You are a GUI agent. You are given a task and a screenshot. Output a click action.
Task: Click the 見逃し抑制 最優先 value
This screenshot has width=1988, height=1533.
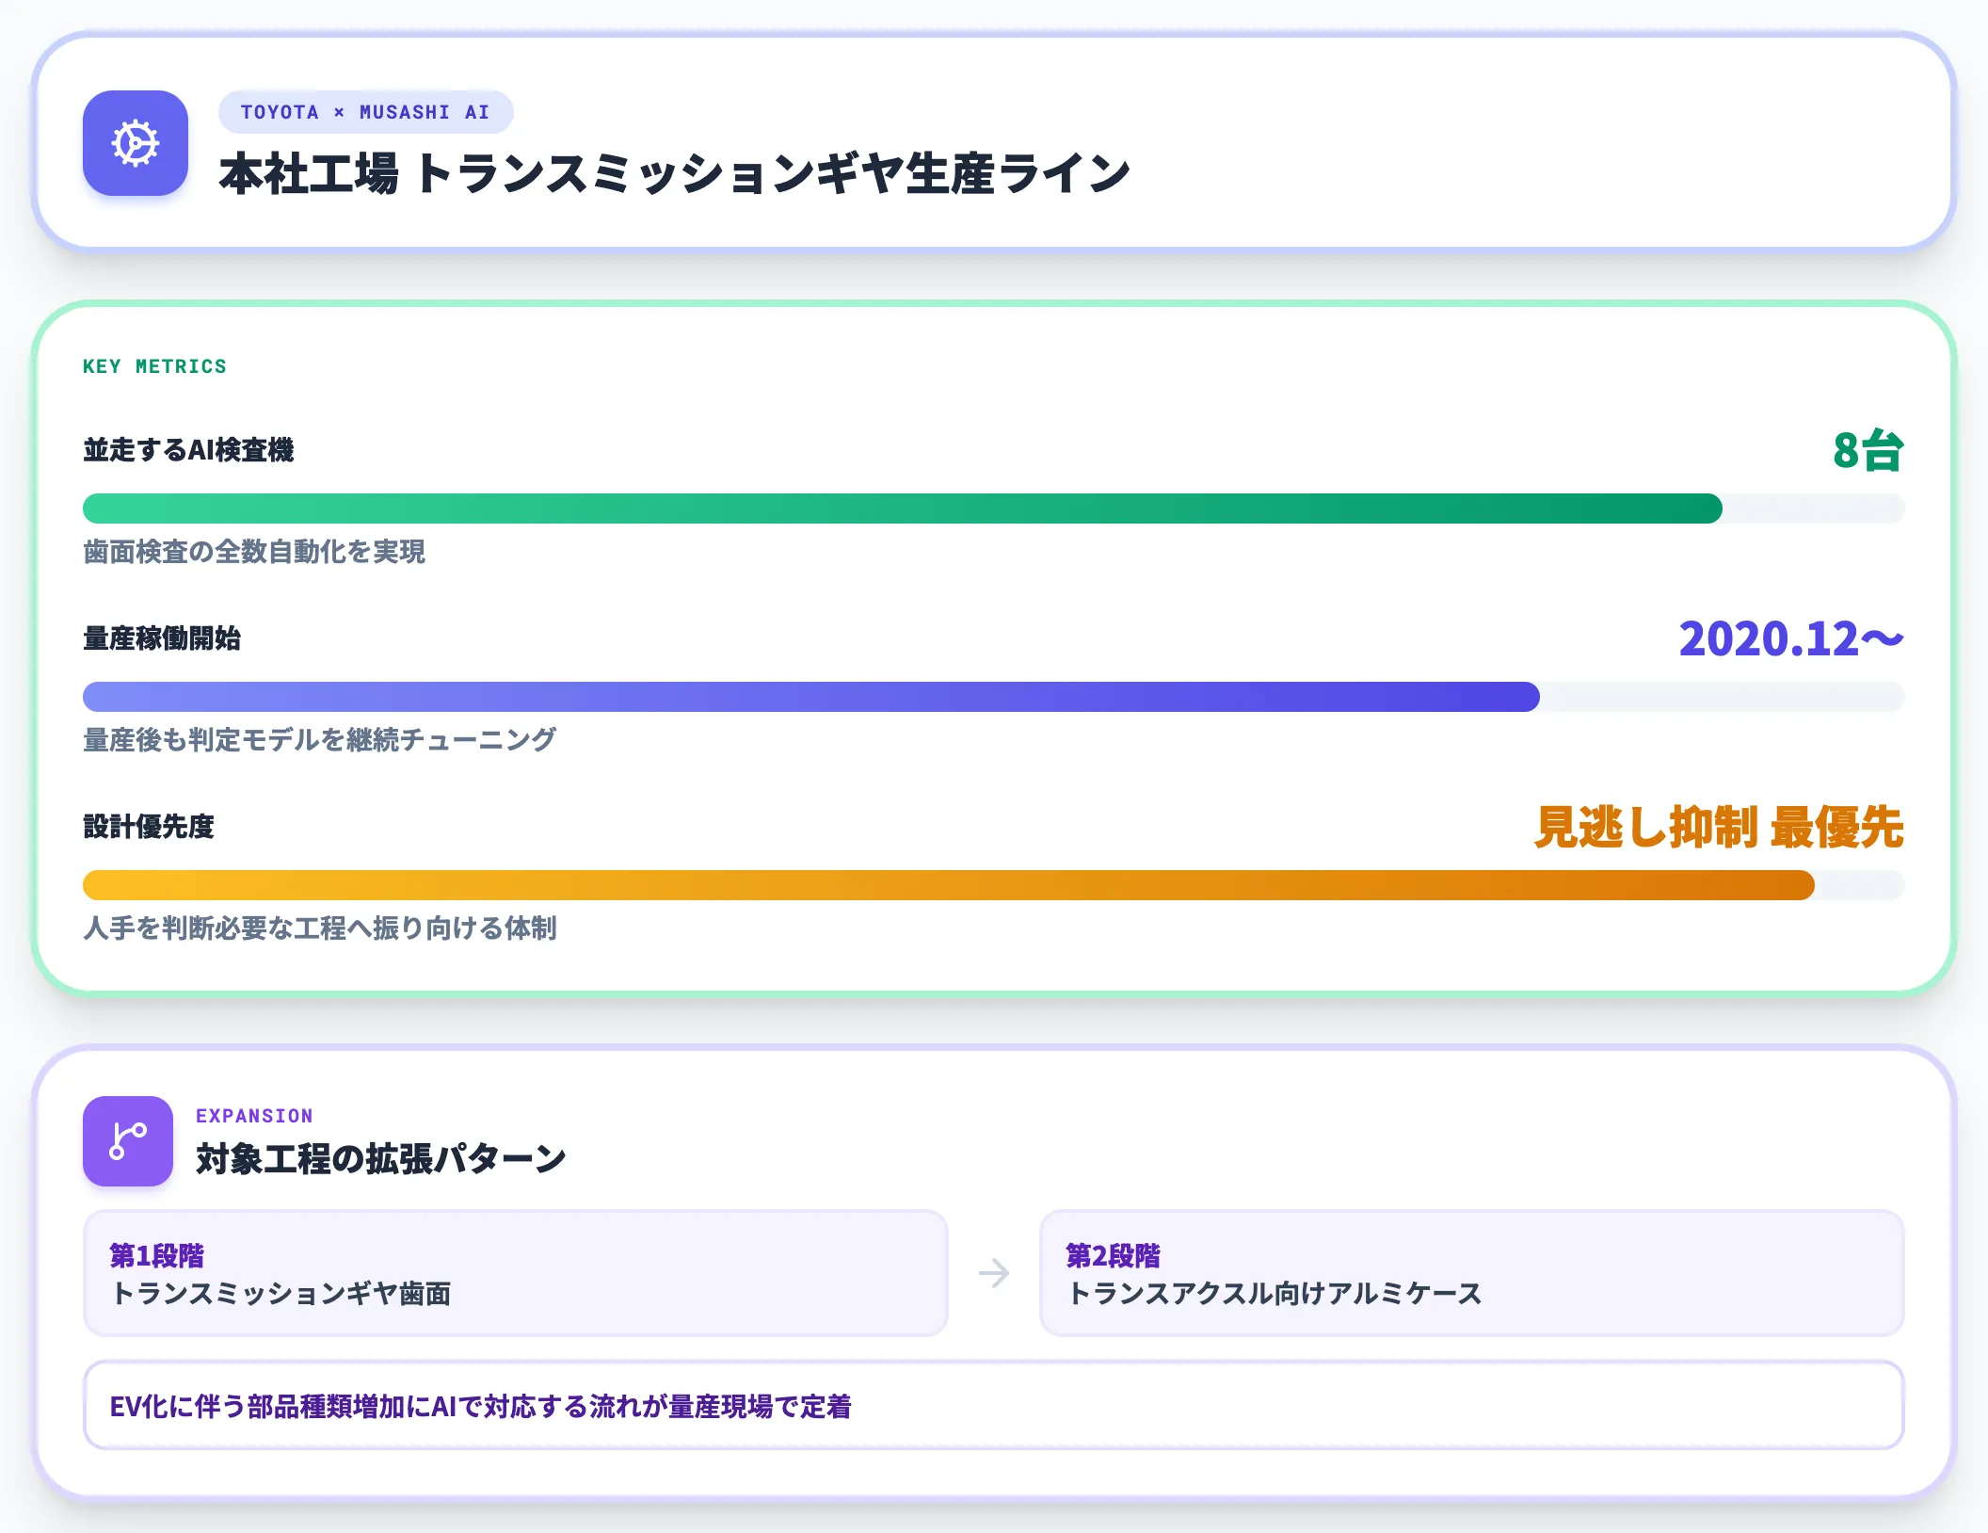click(x=1719, y=827)
